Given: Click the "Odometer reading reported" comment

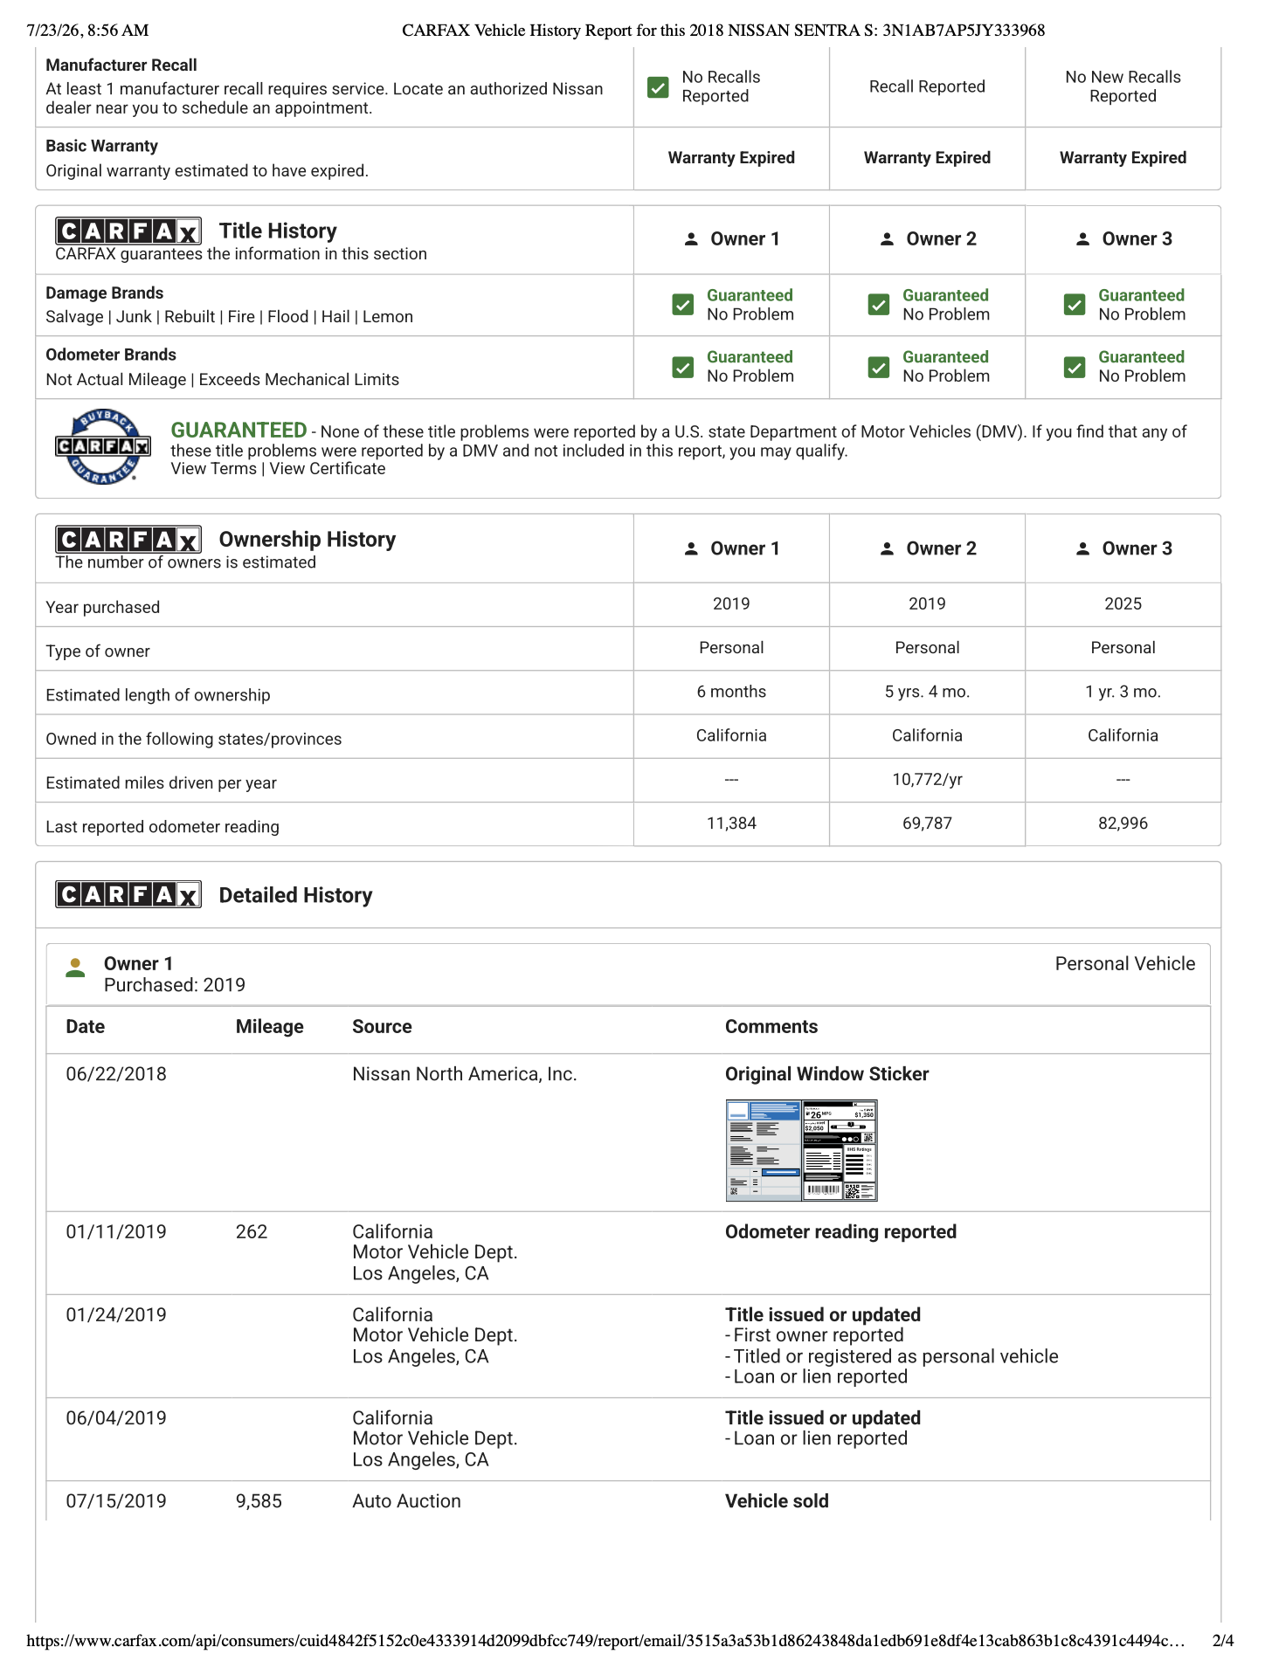Looking at the screenshot, I should (840, 1232).
